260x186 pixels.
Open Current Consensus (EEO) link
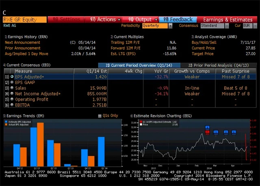27,65
